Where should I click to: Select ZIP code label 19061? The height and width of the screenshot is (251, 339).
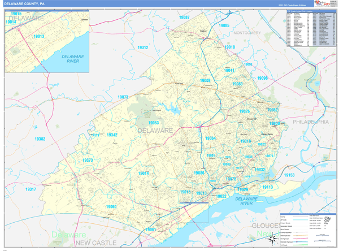tap(151, 230)
